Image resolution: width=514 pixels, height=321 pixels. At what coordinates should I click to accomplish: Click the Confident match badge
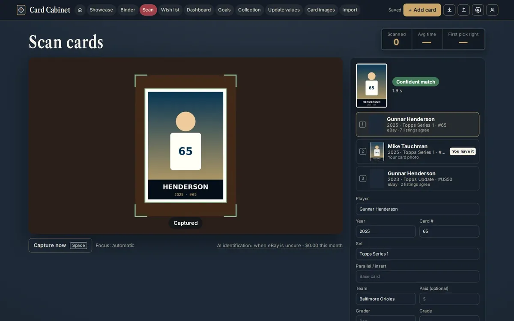pos(415,82)
